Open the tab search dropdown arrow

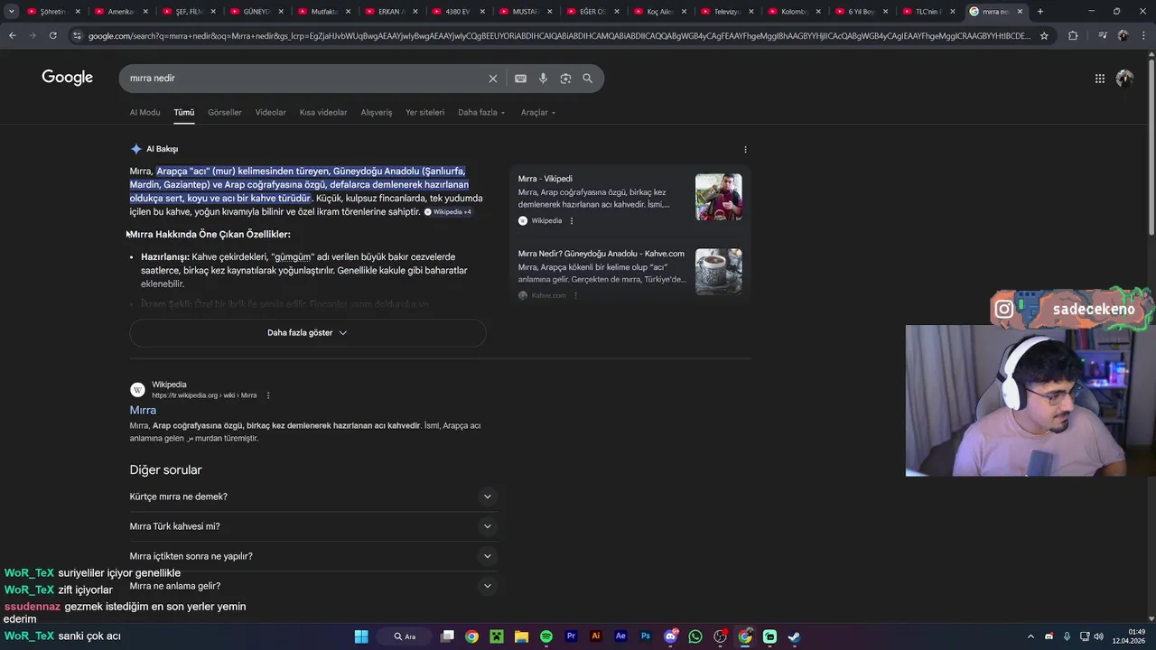point(12,12)
